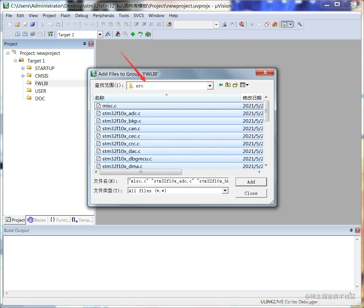364x308 pixels.
Task: Start debug session with the magnifier icon
Action: tap(242, 24)
